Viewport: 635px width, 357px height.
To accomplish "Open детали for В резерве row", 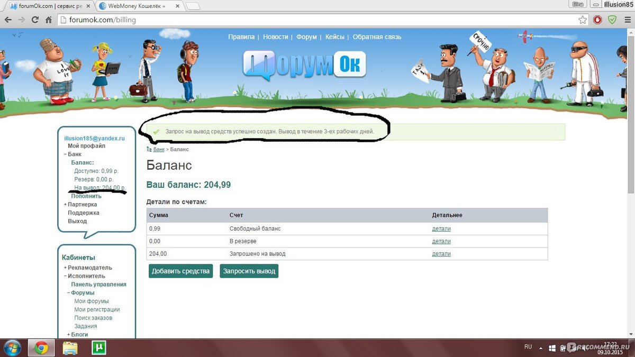I will point(441,241).
